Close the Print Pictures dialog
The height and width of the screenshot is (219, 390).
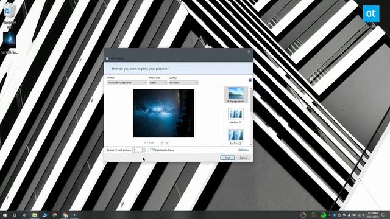coord(249,52)
